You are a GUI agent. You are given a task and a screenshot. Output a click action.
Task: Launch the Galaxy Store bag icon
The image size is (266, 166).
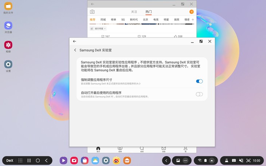[x=85, y=161]
